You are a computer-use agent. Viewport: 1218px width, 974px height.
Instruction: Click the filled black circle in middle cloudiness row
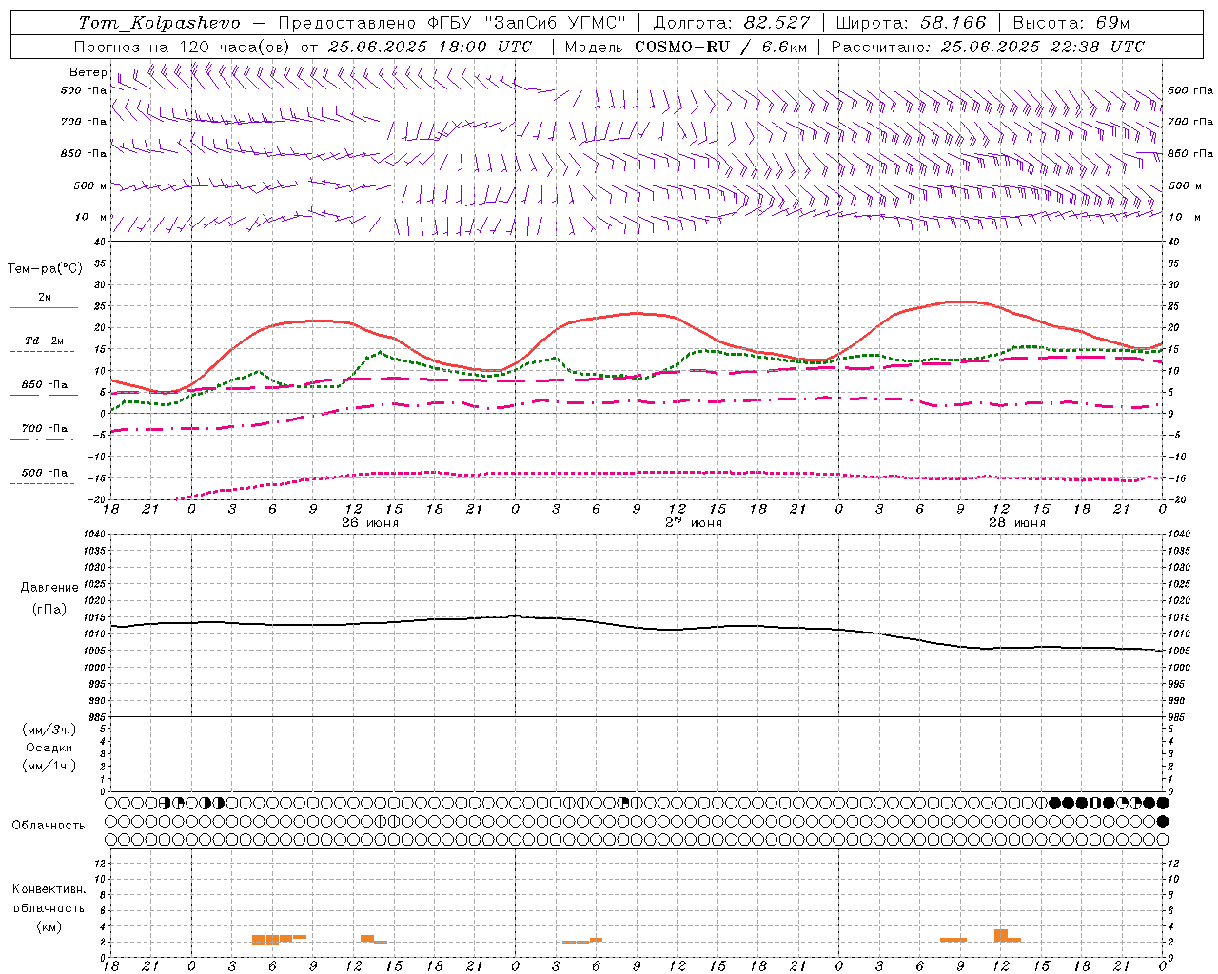(x=1162, y=821)
